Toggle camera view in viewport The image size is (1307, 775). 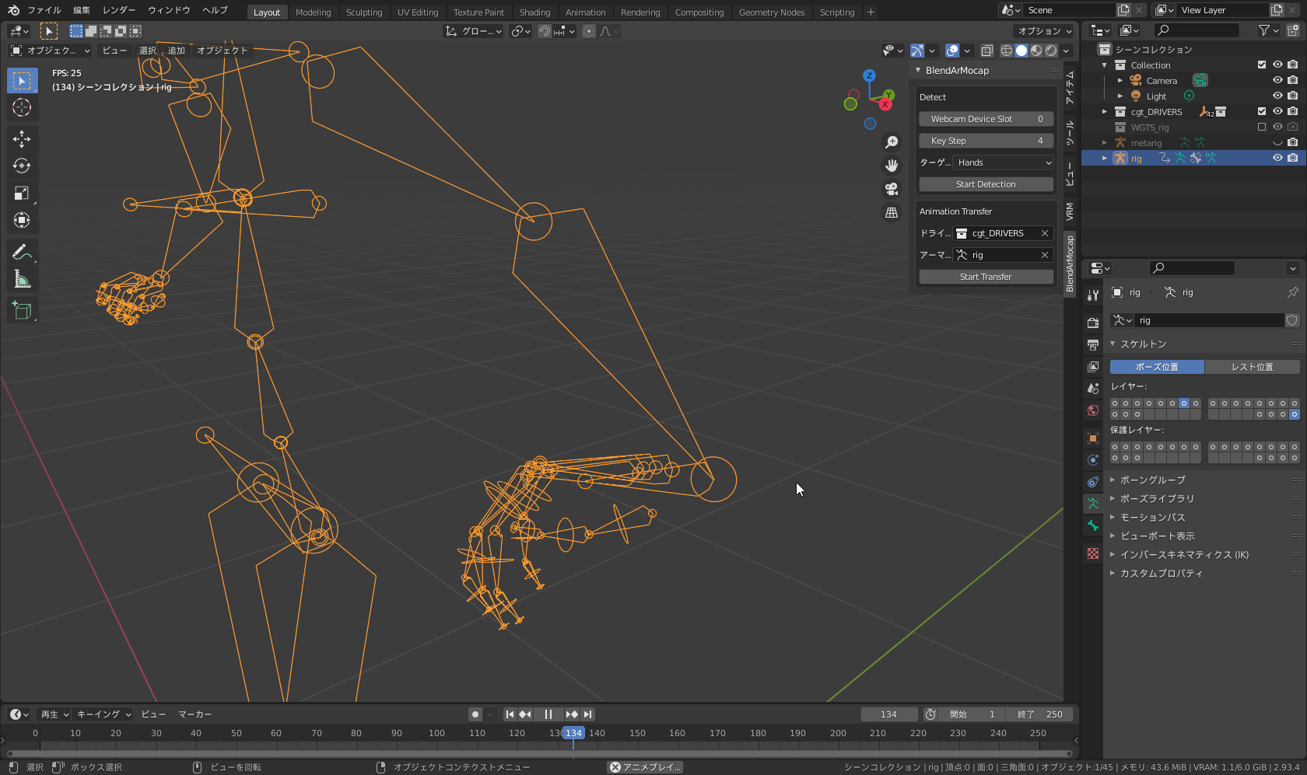892,189
